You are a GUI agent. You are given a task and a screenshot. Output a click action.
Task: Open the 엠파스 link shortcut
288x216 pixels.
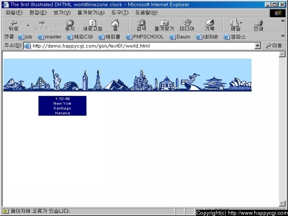[x=234, y=37]
